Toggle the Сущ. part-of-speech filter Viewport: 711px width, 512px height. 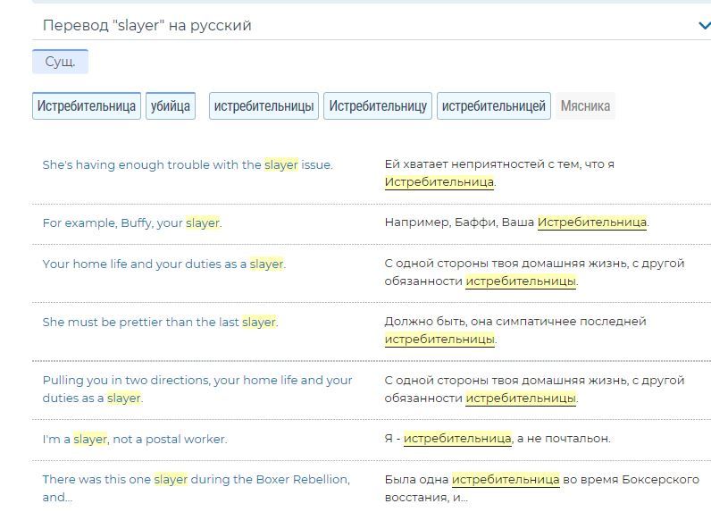coord(60,62)
